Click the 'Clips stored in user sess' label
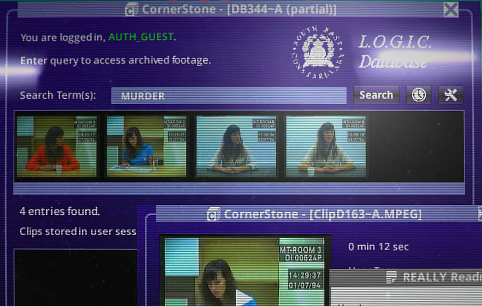 point(78,231)
